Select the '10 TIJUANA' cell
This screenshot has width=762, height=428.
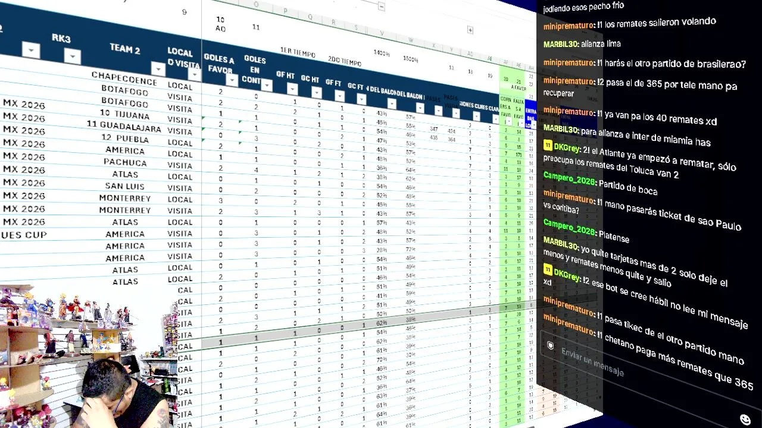(x=124, y=114)
